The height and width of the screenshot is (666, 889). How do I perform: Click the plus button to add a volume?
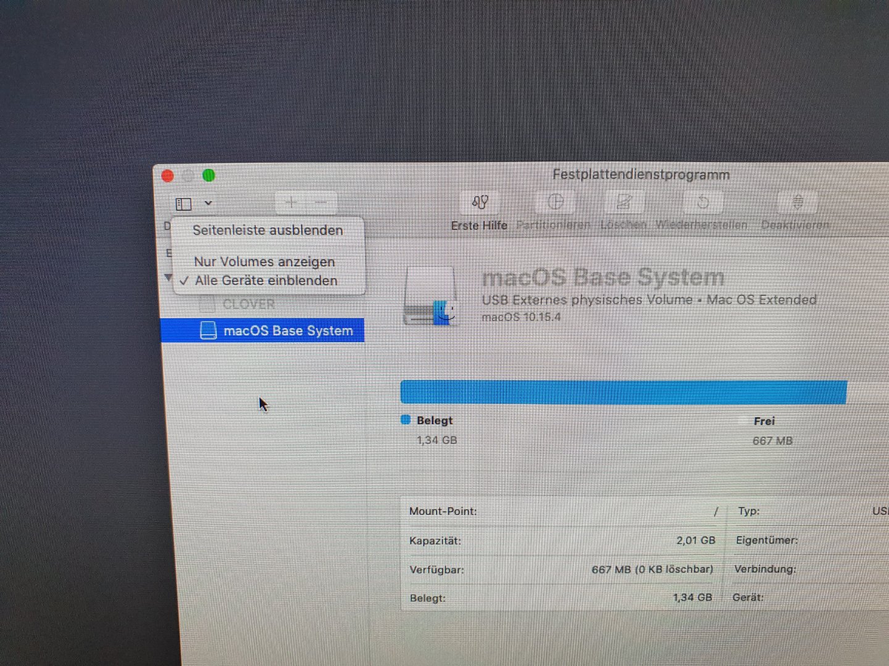pos(291,202)
